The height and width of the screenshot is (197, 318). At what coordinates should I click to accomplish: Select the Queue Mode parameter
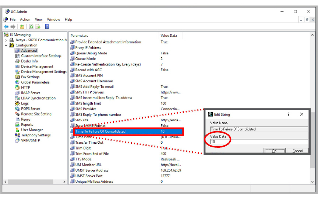click(85, 59)
